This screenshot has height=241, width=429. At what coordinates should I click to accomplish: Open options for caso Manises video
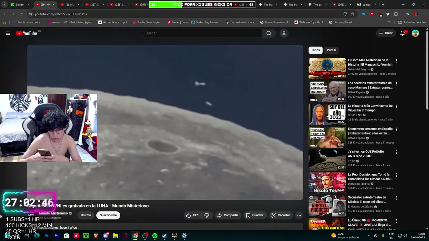click(396, 84)
